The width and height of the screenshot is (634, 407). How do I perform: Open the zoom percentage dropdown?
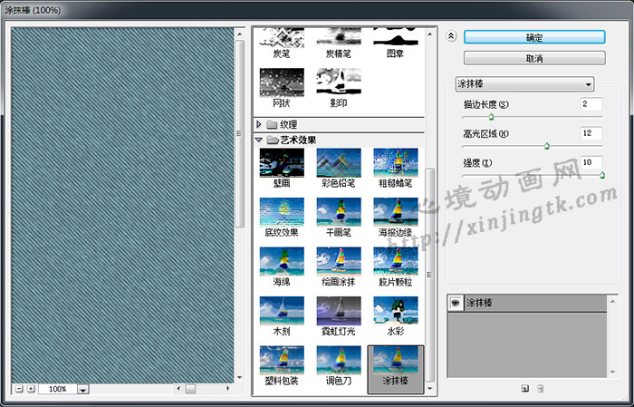click(x=83, y=389)
